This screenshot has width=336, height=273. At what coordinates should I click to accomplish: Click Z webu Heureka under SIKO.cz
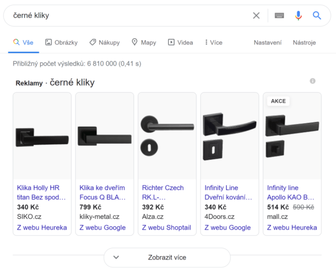(42, 227)
